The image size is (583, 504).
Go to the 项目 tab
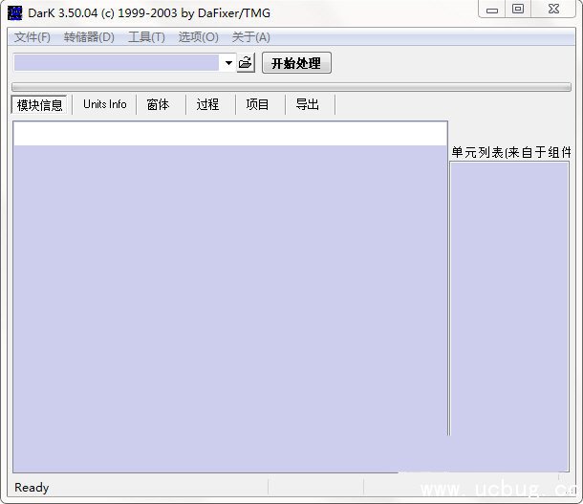tap(258, 105)
